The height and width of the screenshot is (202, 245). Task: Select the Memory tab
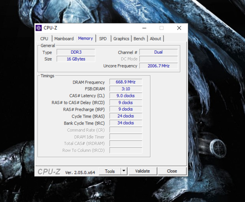[x=86, y=38]
